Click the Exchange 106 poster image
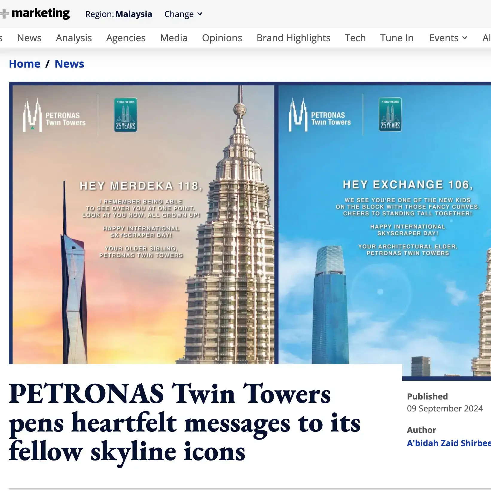491x491 pixels. tap(385, 230)
